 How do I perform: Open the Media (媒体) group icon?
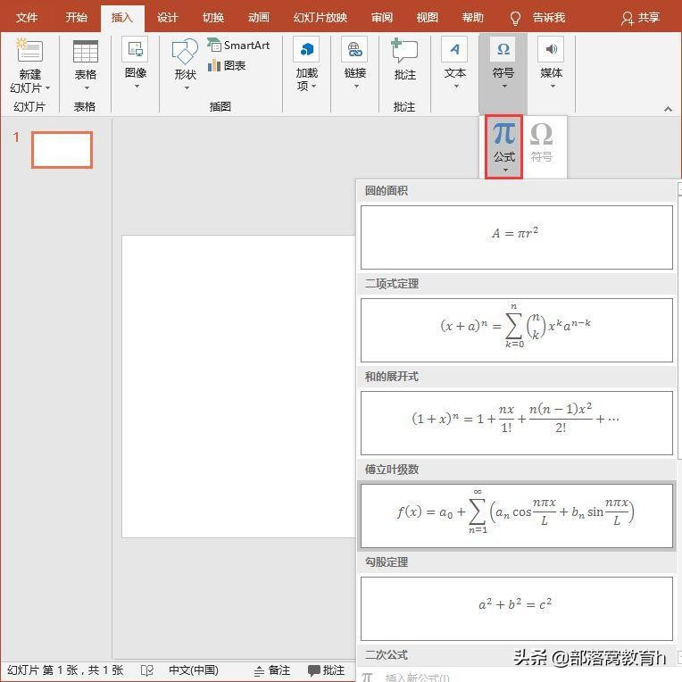coord(551,50)
